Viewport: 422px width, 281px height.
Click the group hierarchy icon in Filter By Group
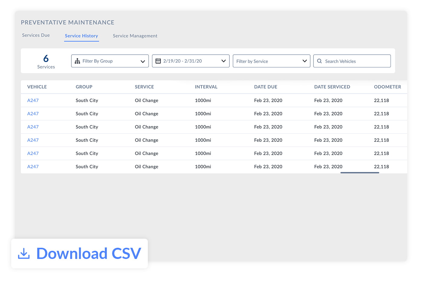point(78,61)
